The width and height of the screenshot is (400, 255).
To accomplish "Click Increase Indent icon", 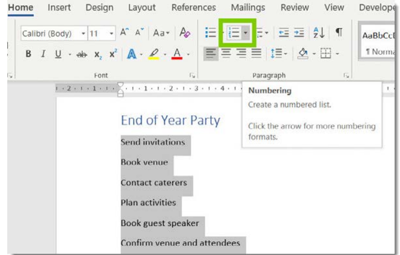I will click(x=299, y=33).
